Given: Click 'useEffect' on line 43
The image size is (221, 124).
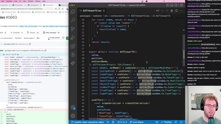Looking at the screenshot, I should (x=97, y=100).
